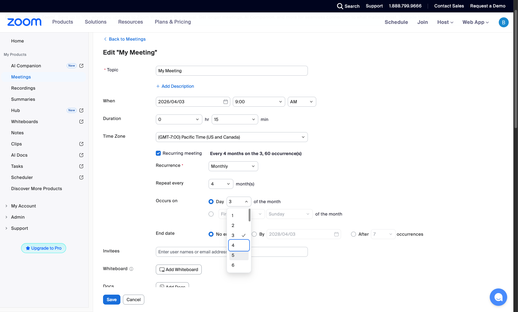Open the Duration minutes dropdown
Image resolution: width=518 pixels, height=312 pixels.
235,119
